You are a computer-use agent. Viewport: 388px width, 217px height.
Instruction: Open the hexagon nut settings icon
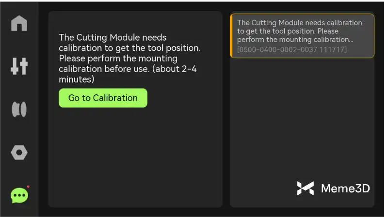[19, 153]
